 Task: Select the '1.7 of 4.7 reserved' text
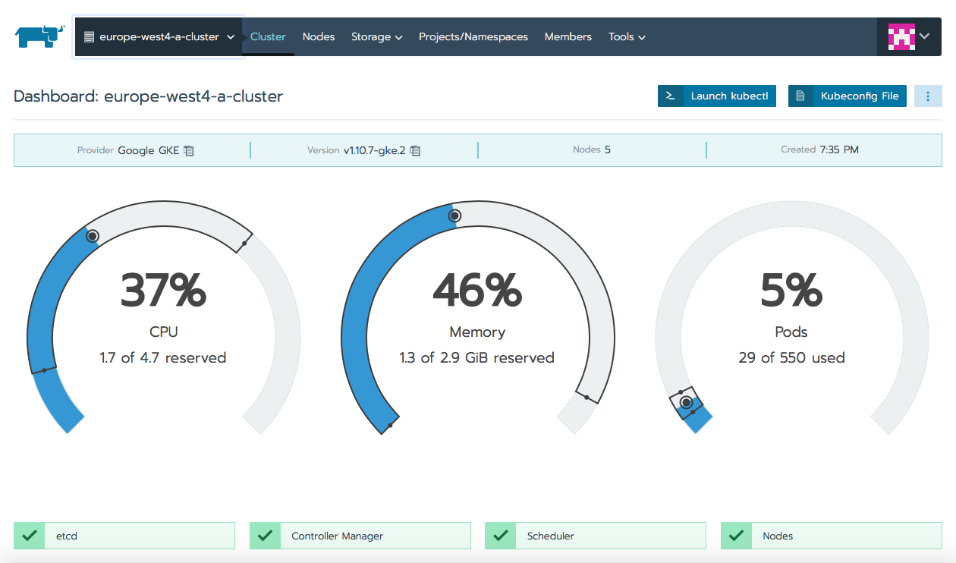[x=163, y=357]
